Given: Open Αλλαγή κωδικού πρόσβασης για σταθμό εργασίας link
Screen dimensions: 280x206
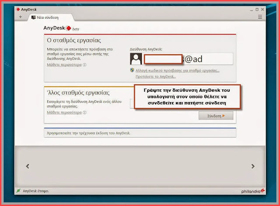Looking at the screenshot, I should tap(177, 71).
